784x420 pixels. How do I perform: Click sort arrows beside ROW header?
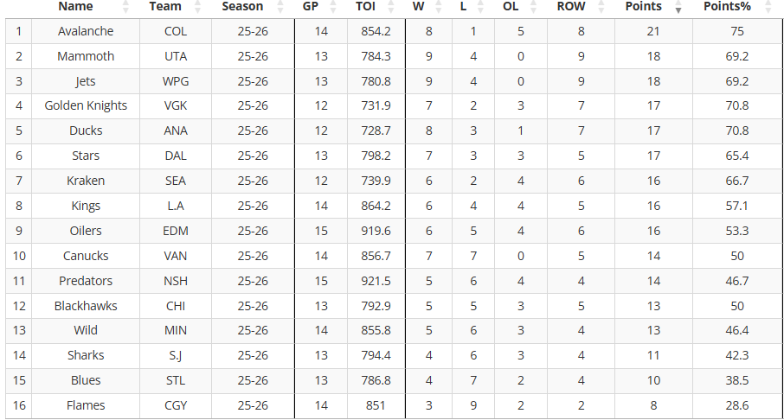601,7
